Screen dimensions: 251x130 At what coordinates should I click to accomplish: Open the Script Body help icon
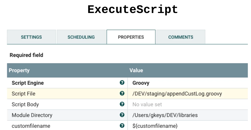tap(122, 104)
